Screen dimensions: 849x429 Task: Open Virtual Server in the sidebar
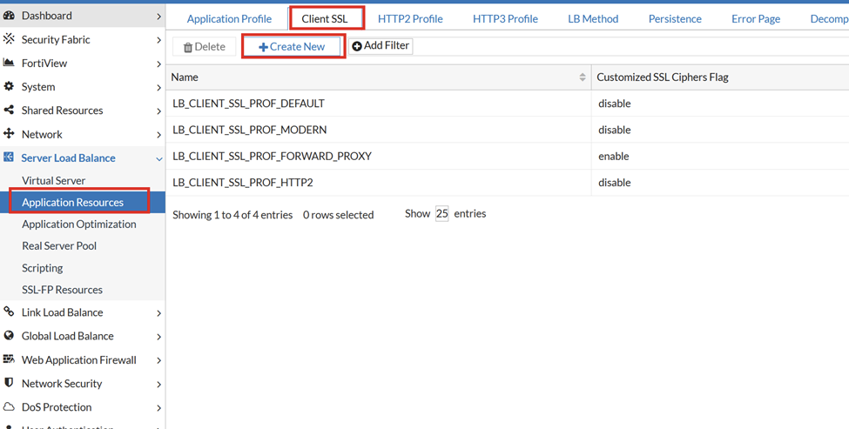point(54,180)
